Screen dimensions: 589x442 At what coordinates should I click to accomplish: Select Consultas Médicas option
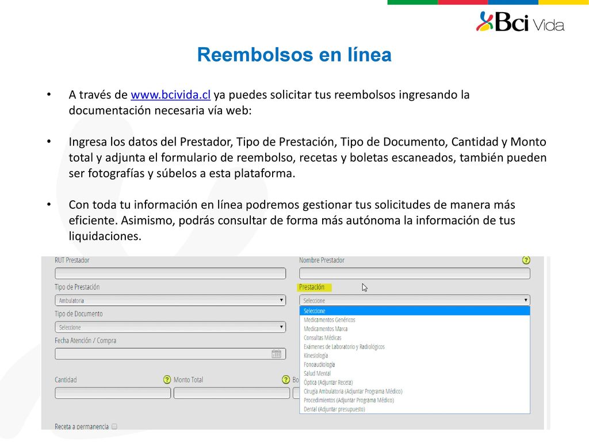pos(415,338)
